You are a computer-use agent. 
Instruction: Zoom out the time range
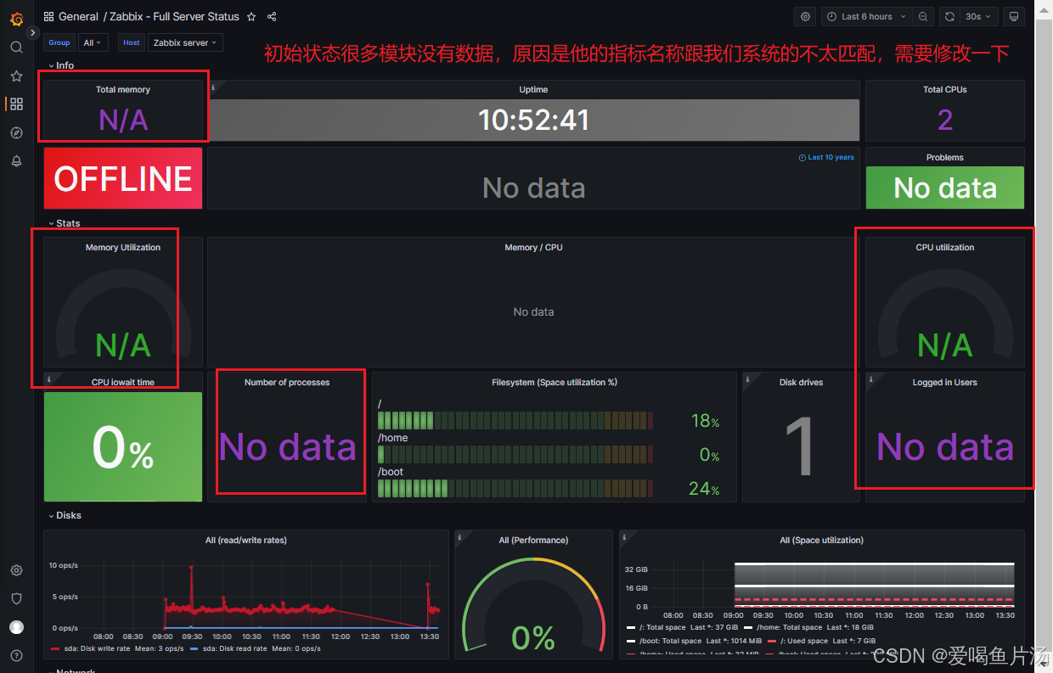(x=923, y=16)
